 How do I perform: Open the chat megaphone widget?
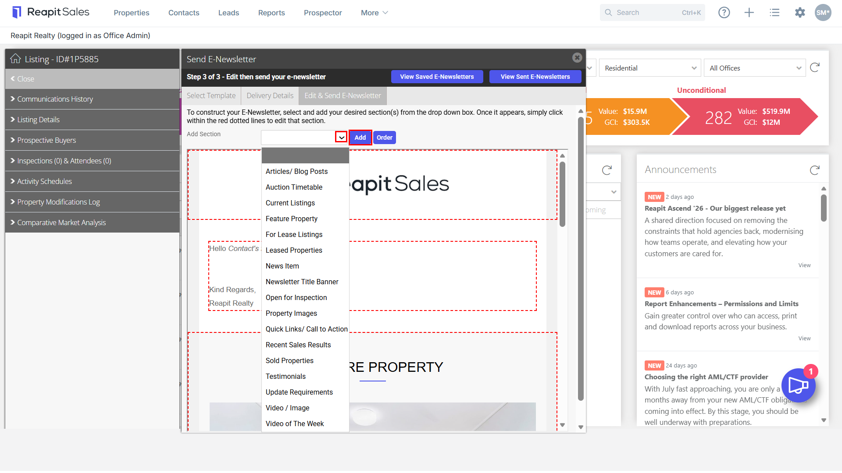click(798, 385)
